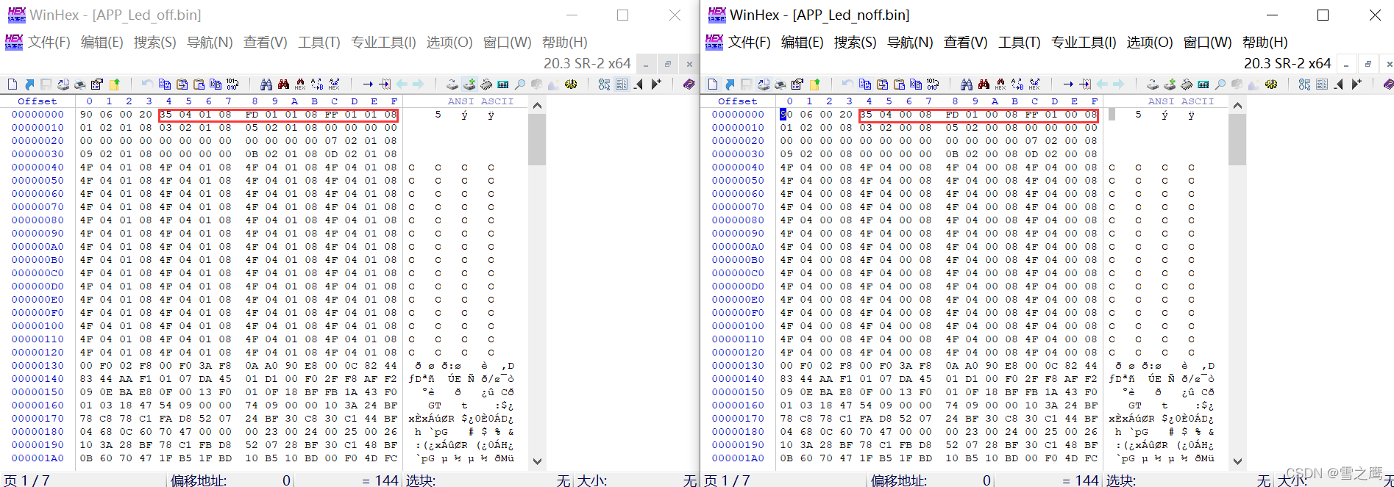
Task: Click ANSI ASCII column header in APP_Led_noff.bin window
Action: (x=1181, y=101)
